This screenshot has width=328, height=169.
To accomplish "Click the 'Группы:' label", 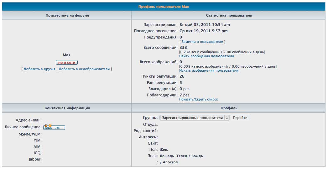I will [150, 118].
